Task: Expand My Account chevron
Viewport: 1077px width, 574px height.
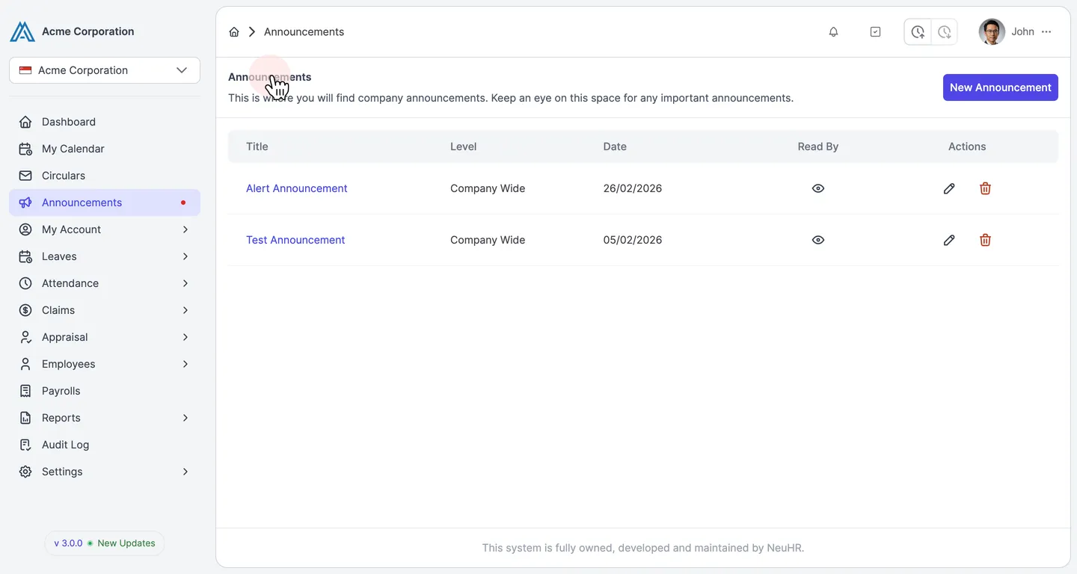Action: point(185,229)
